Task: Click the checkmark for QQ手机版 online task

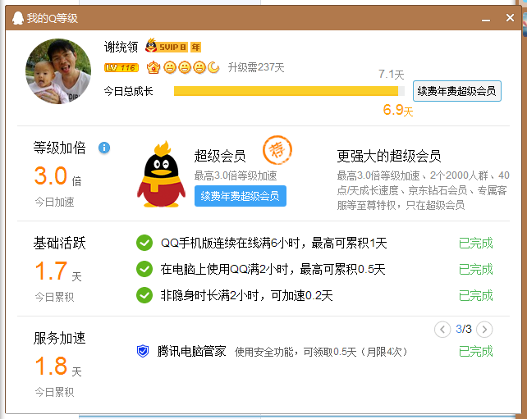Action: click(x=144, y=243)
